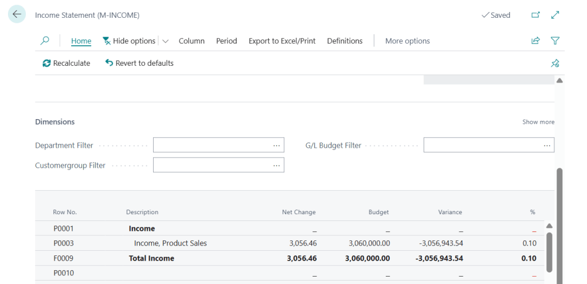
Task: Open G/L Budget Filter lookup ellipsis
Action: [x=547, y=145]
